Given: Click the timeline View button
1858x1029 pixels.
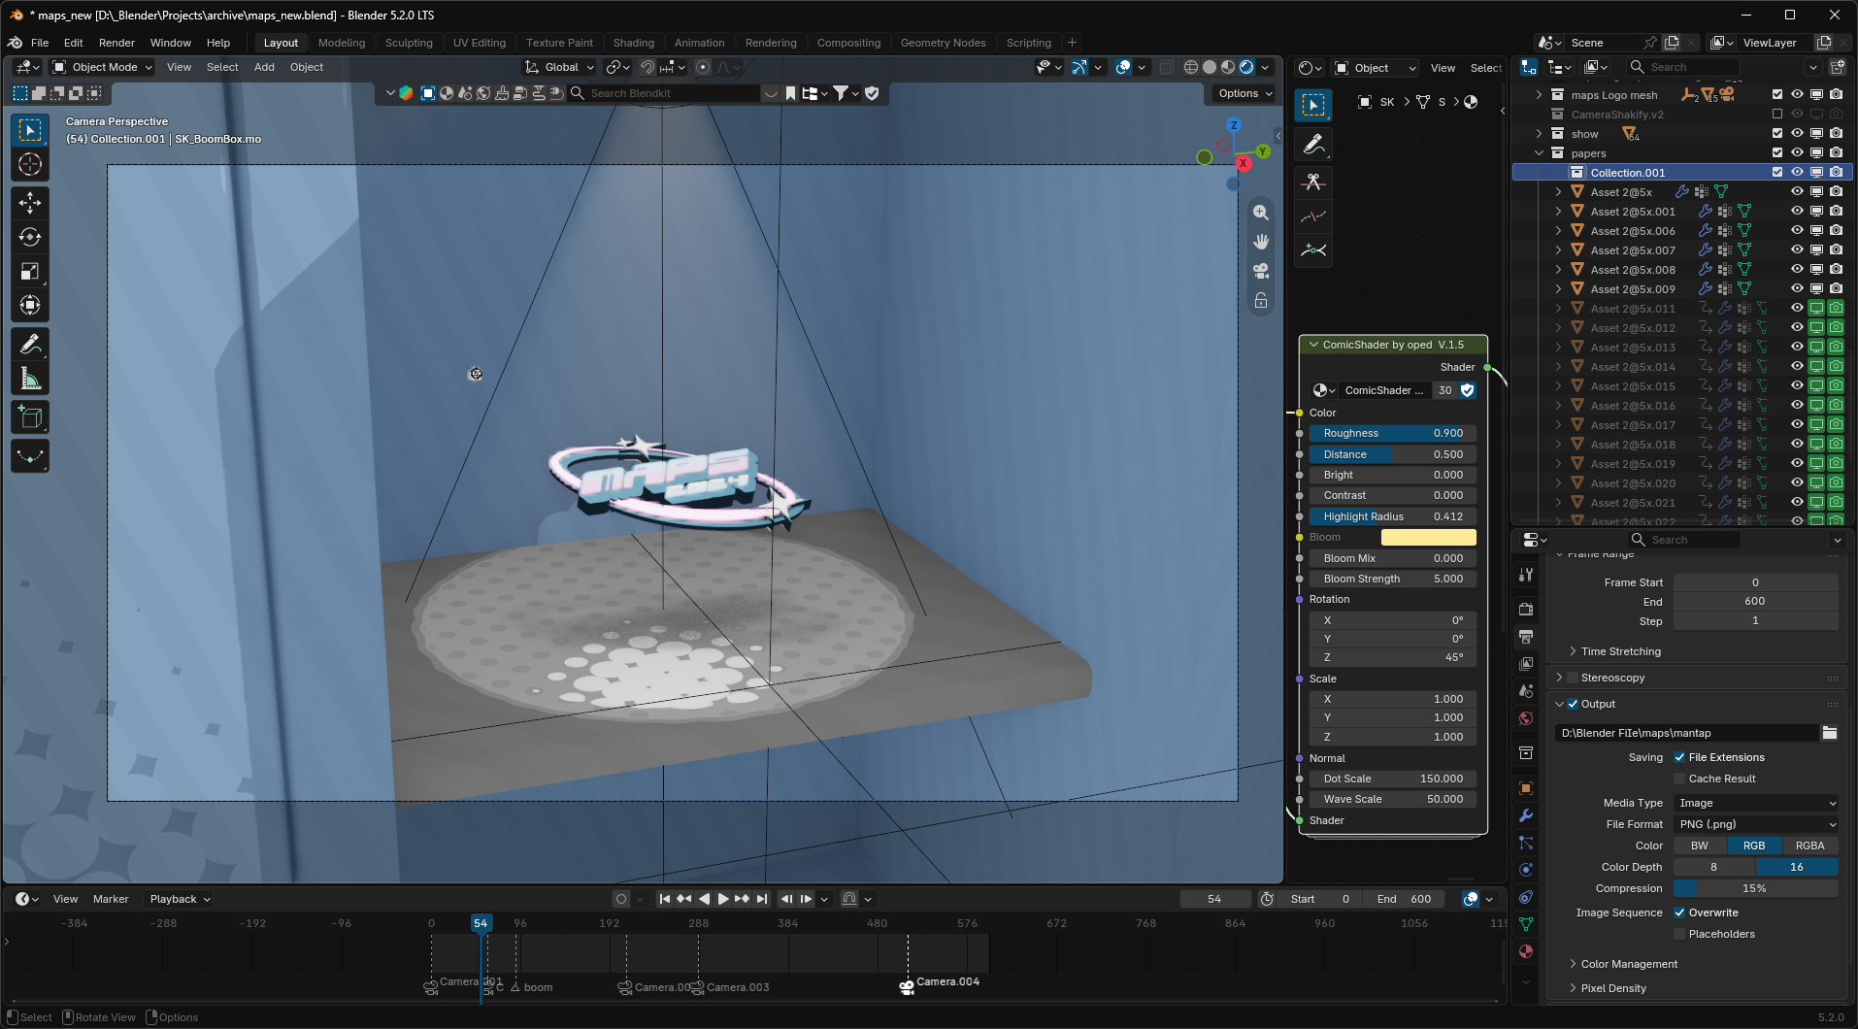Looking at the screenshot, I should pyautogui.click(x=65, y=899).
